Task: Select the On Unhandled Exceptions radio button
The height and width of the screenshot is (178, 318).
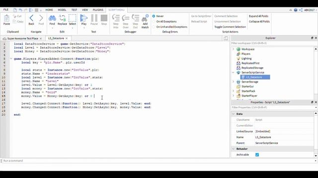Action: (154, 27)
